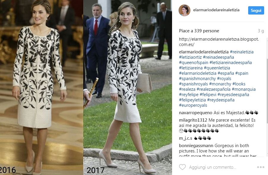The width and height of the screenshot is (268, 175).
Task: Click the milagrito1312 commenter username
Action: point(193,120)
